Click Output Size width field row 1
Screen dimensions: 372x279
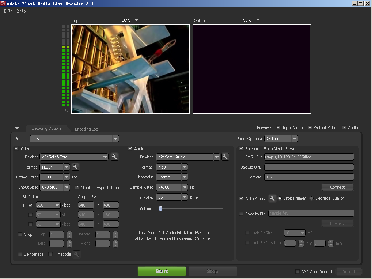(86, 205)
